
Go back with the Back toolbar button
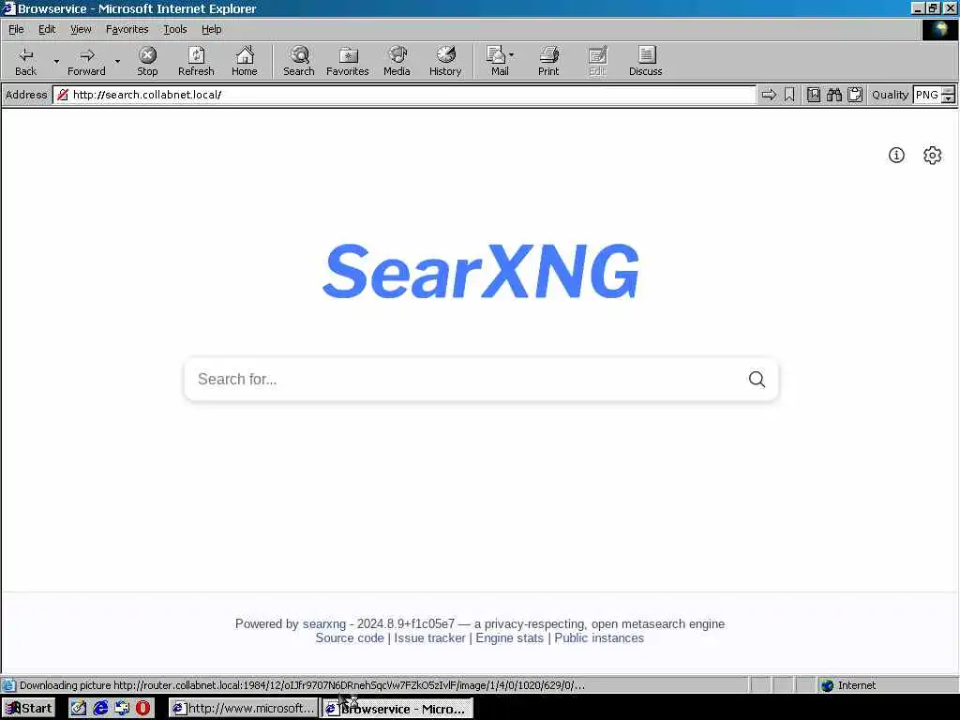(25, 61)
